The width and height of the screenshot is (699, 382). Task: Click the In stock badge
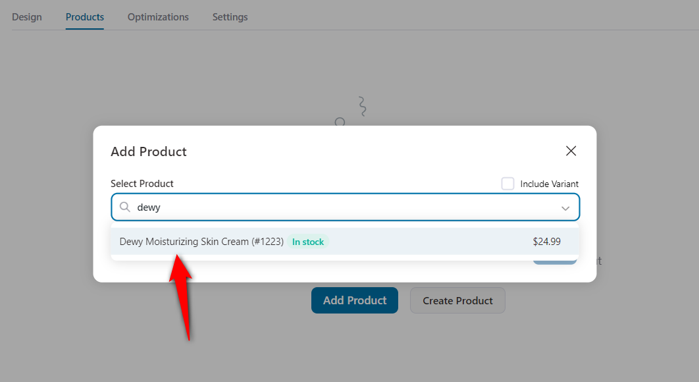(308, 242)
